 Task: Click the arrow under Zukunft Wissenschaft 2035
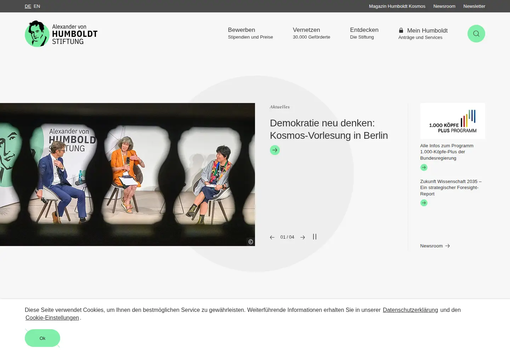(x=424, y=203)
